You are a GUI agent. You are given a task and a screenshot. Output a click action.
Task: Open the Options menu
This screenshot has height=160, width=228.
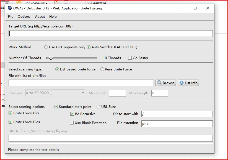24,17
